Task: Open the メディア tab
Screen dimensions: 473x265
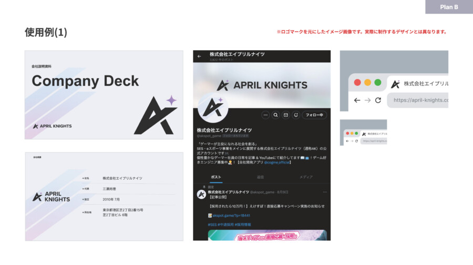Action: coord(306,177)
